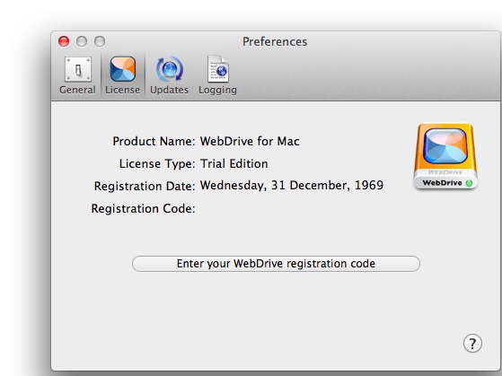Click the zoom window button
The height and width of the screenshot is (376, 502).
pos(100,41)
